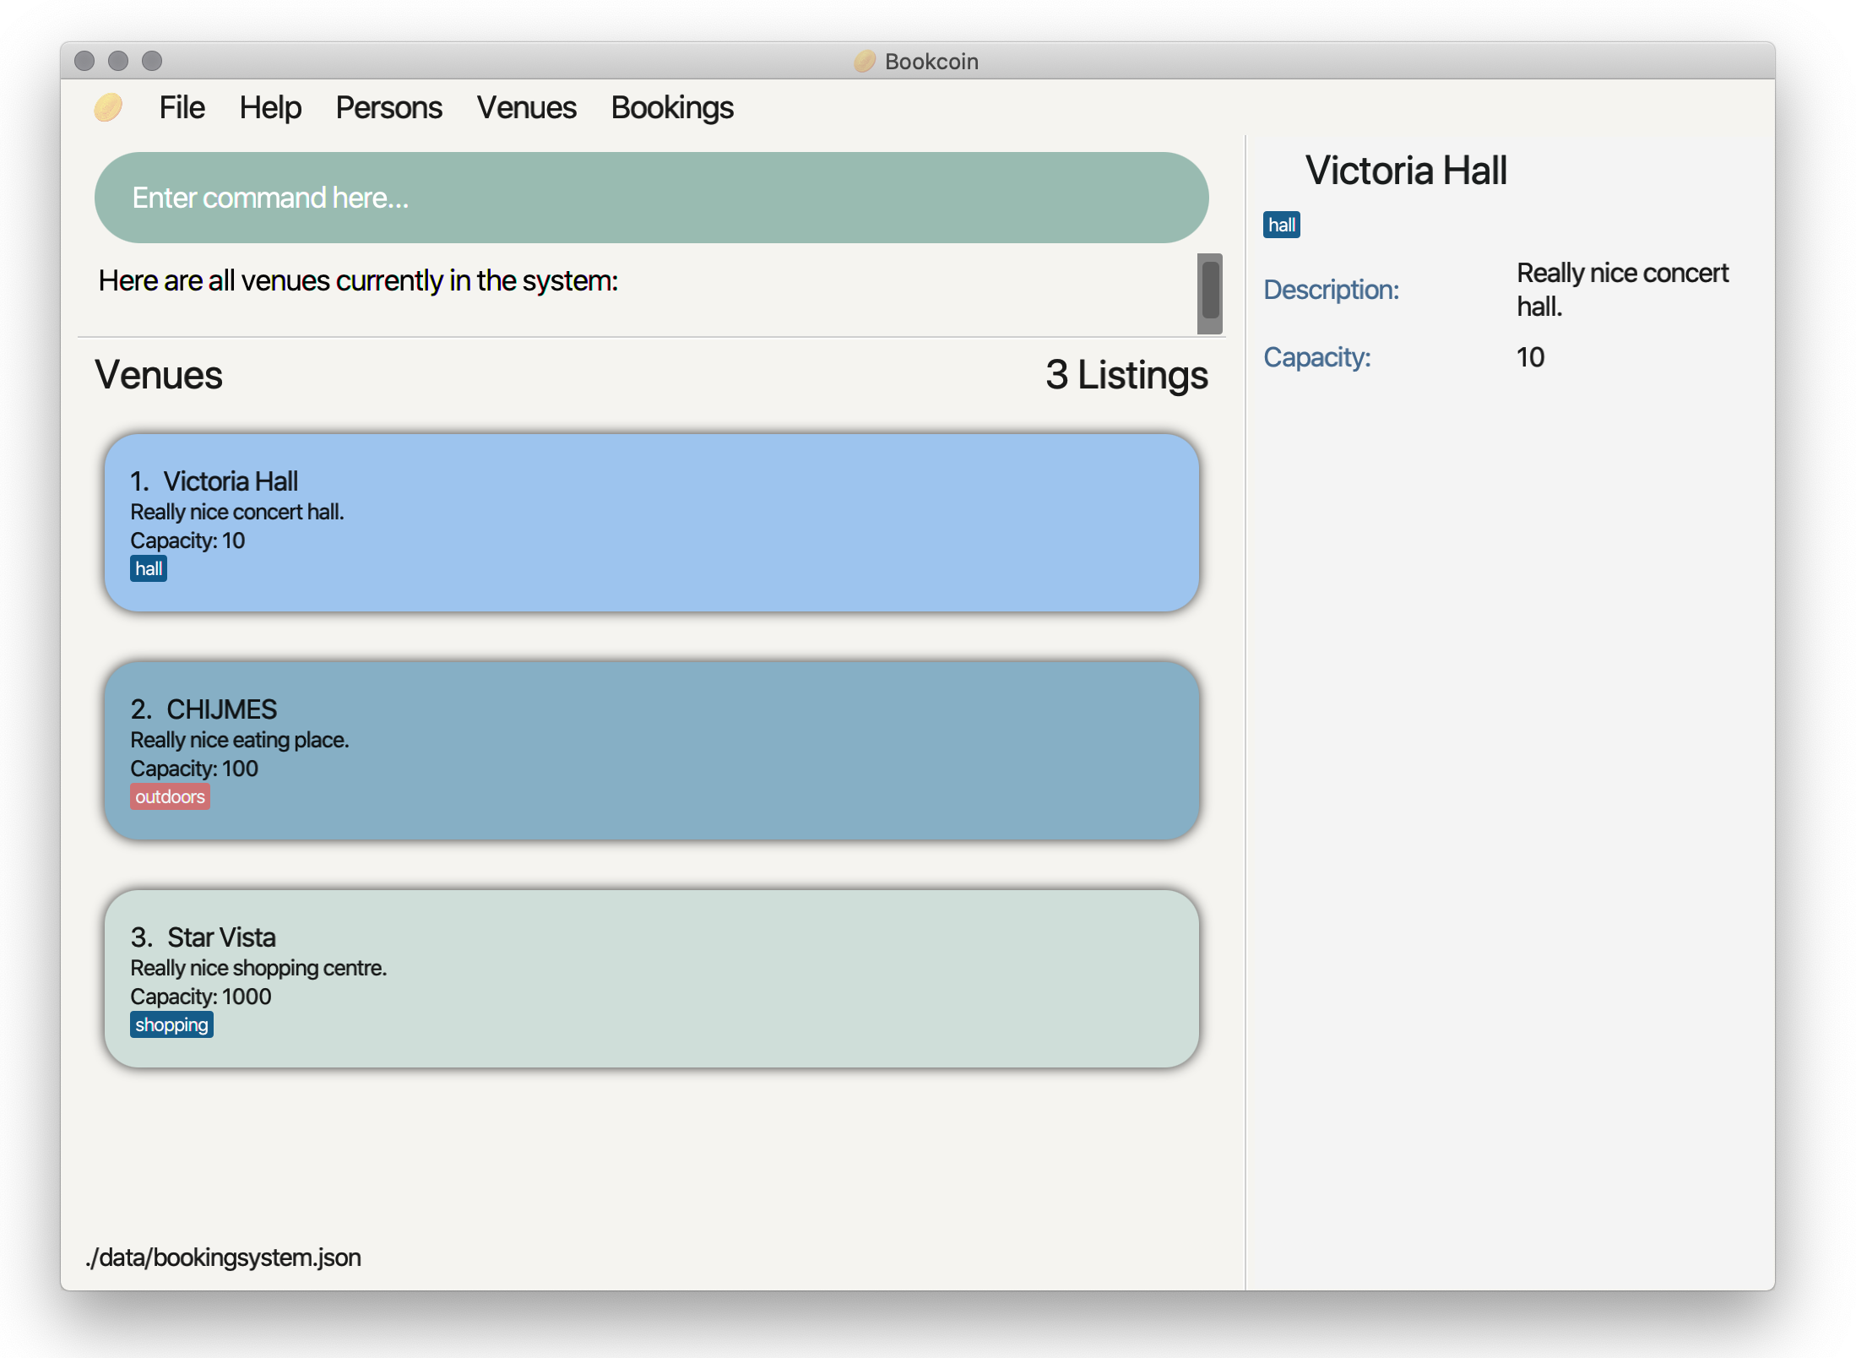This screenshot has width=1856, height=1358.
Task: Click 'Really nice eating place.' description text
Action: click(x=240, y=740)
